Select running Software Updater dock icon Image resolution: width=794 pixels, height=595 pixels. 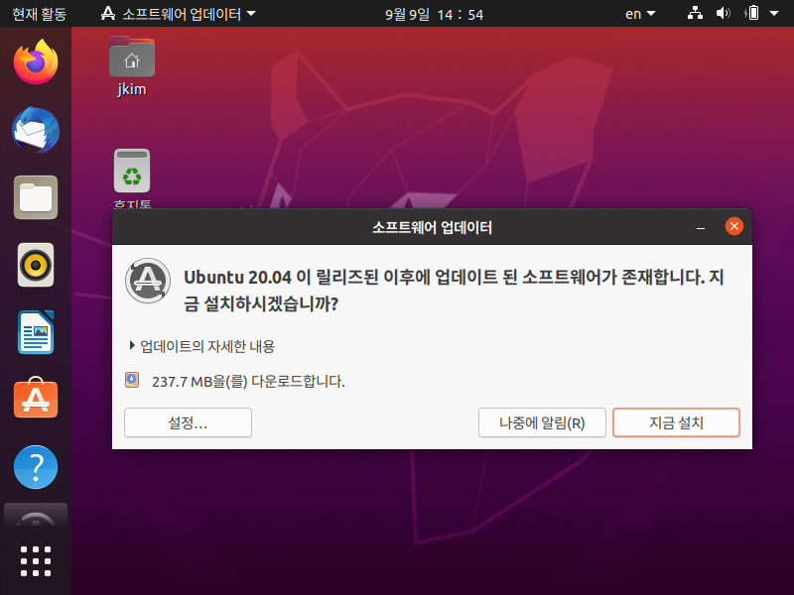[36, 516]
